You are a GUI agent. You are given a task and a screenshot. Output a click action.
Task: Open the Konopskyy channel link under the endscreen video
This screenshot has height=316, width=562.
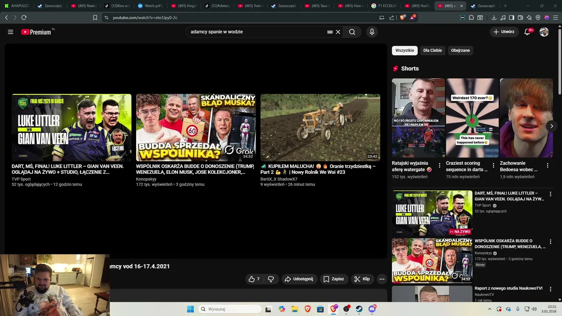click(x=146, y=179)
